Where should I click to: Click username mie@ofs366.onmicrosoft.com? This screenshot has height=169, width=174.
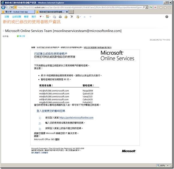point(54,97)
